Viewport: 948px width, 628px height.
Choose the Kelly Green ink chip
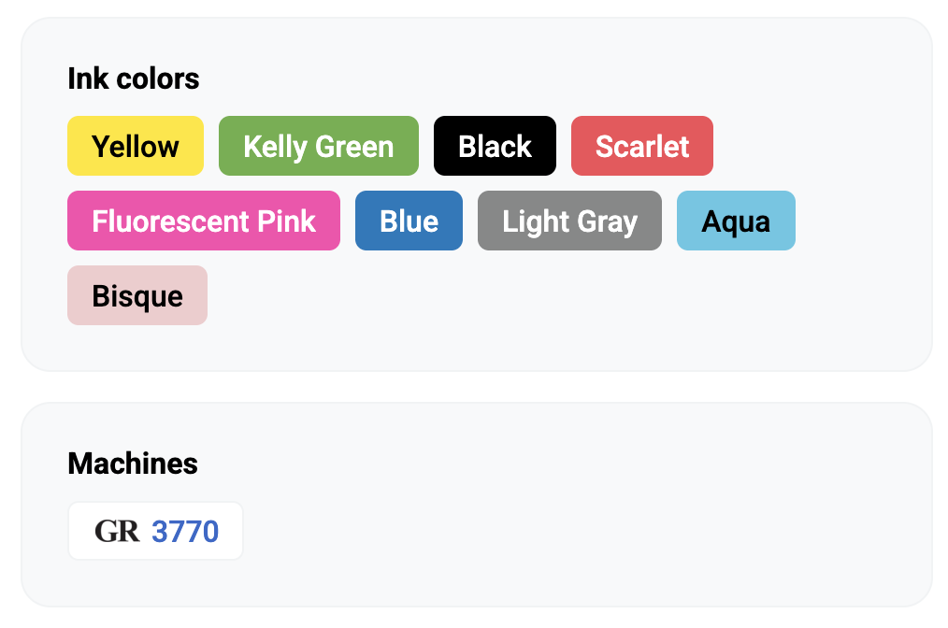point(318,146)
